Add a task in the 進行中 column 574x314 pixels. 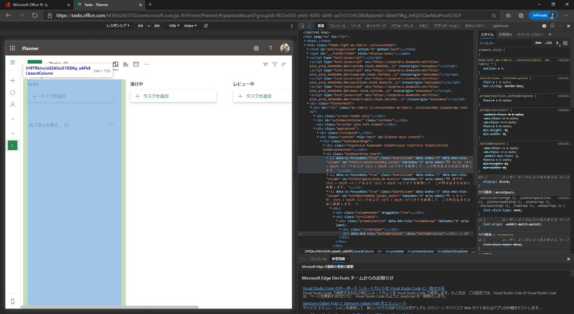click(x=173, y=96)
